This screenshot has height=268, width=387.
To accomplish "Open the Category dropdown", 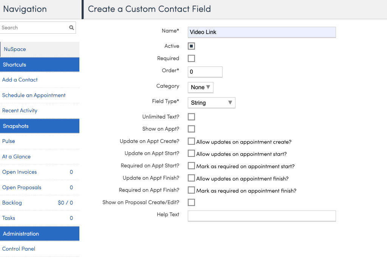I will tap(200, 87).
